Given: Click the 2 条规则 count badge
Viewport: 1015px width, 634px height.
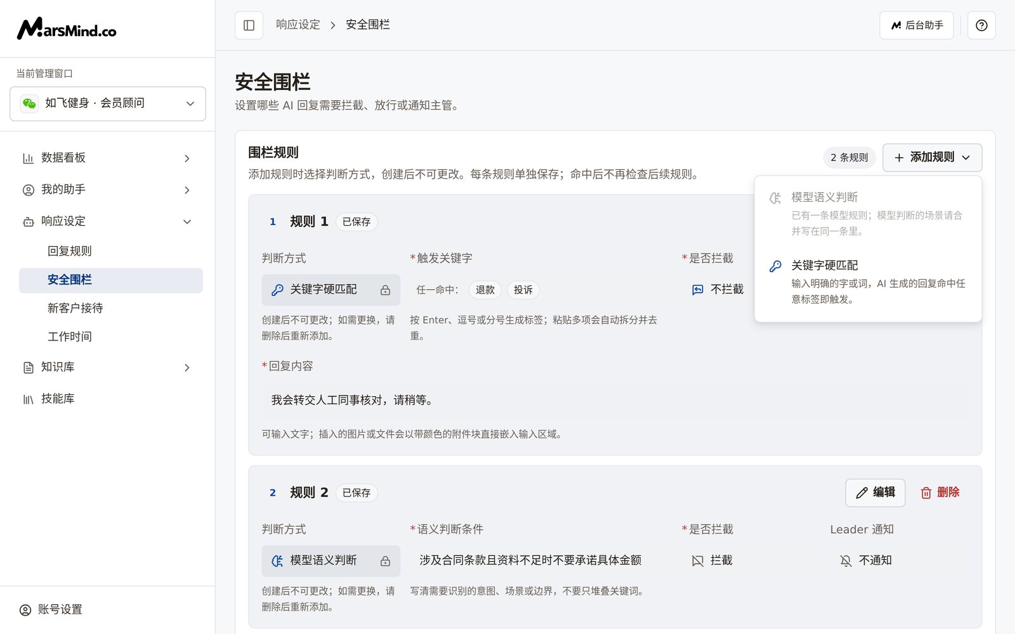Looking at the screenshot, I should 849,157.
